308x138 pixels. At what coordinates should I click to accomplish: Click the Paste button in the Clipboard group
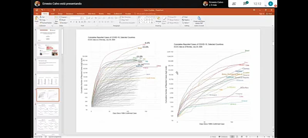36,20
